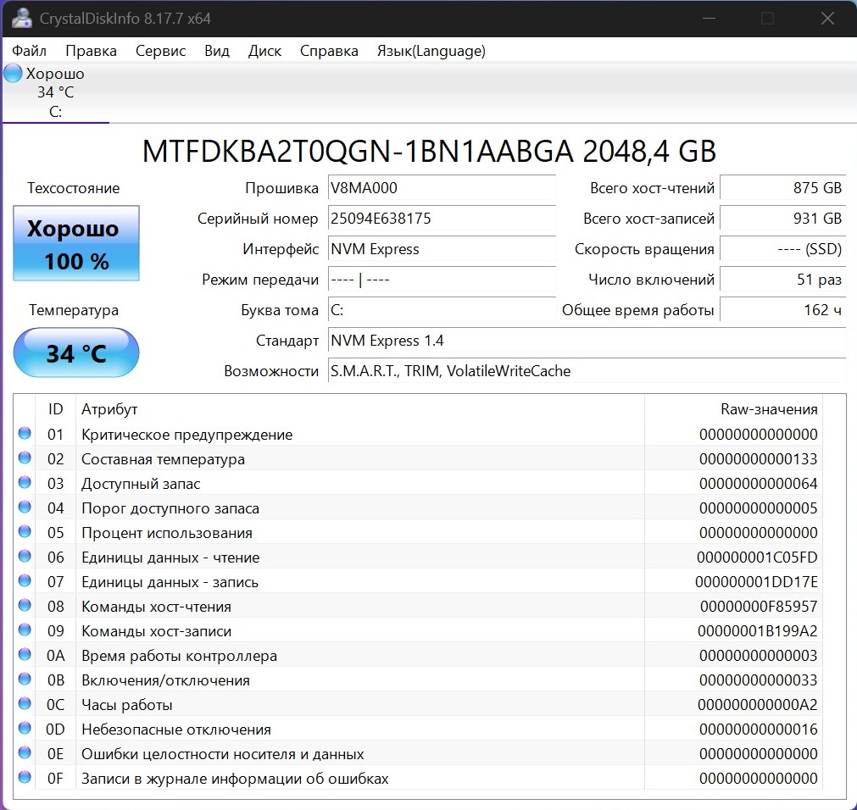Click the CrystalDiskInfo app icon in title bar
The image size is (857, 810).
pyautogui.click(x=22, y=18)
